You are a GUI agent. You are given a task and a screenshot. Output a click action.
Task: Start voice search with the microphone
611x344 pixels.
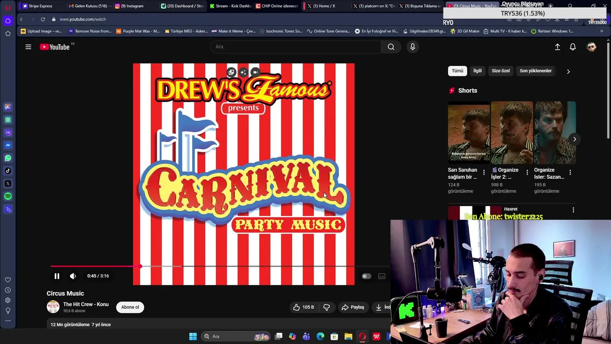coord(412,47)
